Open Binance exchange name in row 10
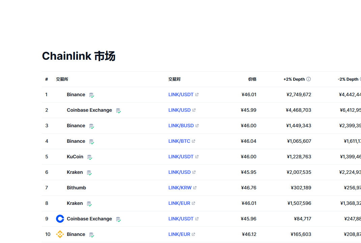This screenshot has height=243, width=361. point(76,234)
